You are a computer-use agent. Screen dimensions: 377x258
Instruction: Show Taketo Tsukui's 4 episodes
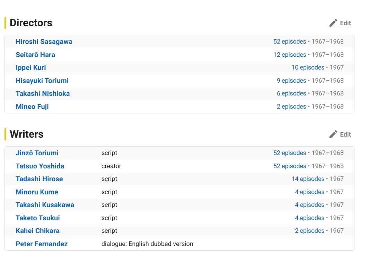click(x=310, y=218)
